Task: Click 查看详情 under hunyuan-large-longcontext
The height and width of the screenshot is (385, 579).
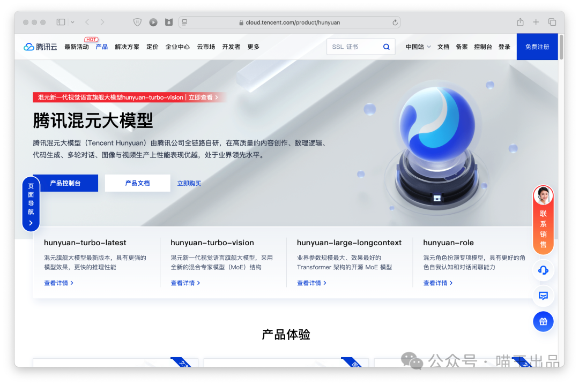Action: click(x=311, y=283)
